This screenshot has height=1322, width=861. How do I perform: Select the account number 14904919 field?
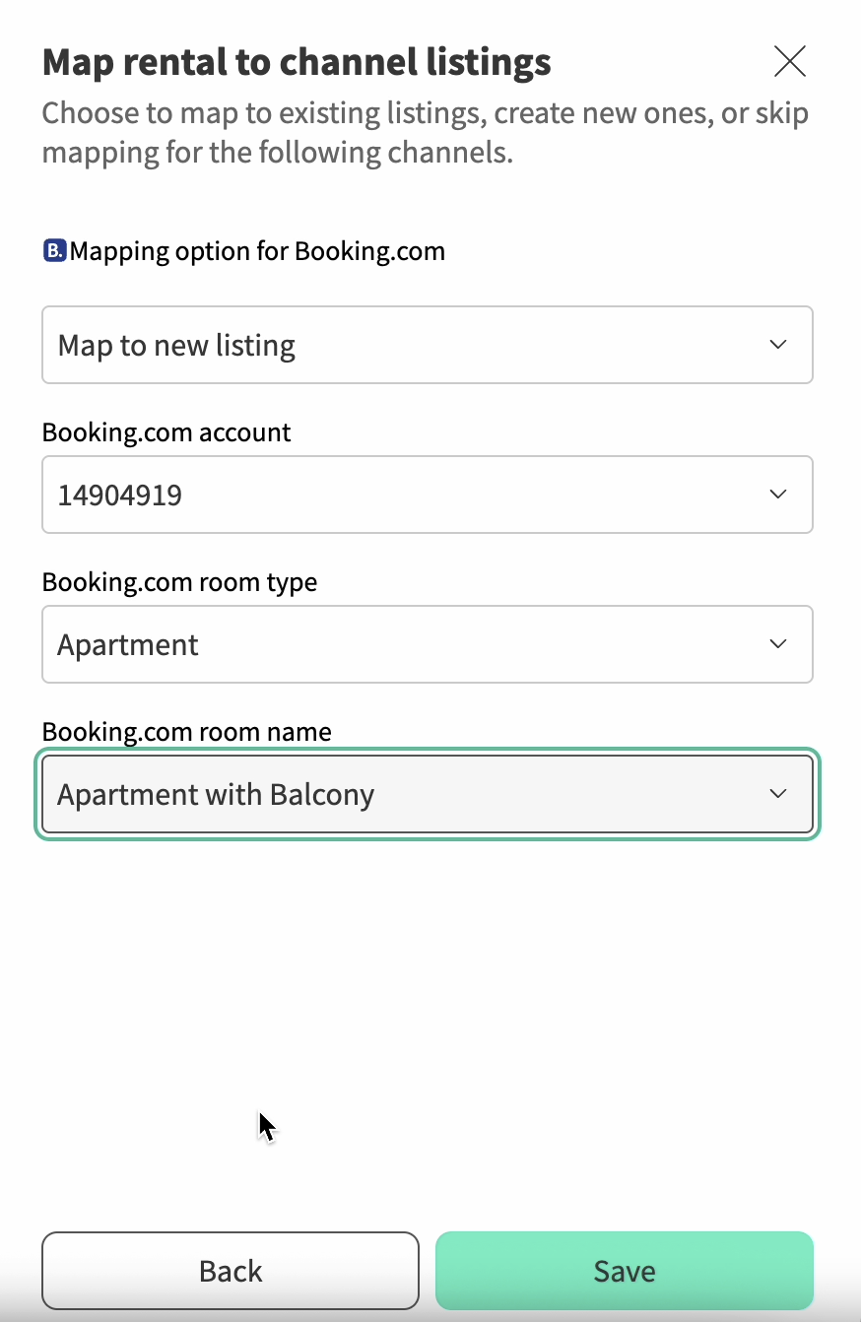[x=394, y=495]
